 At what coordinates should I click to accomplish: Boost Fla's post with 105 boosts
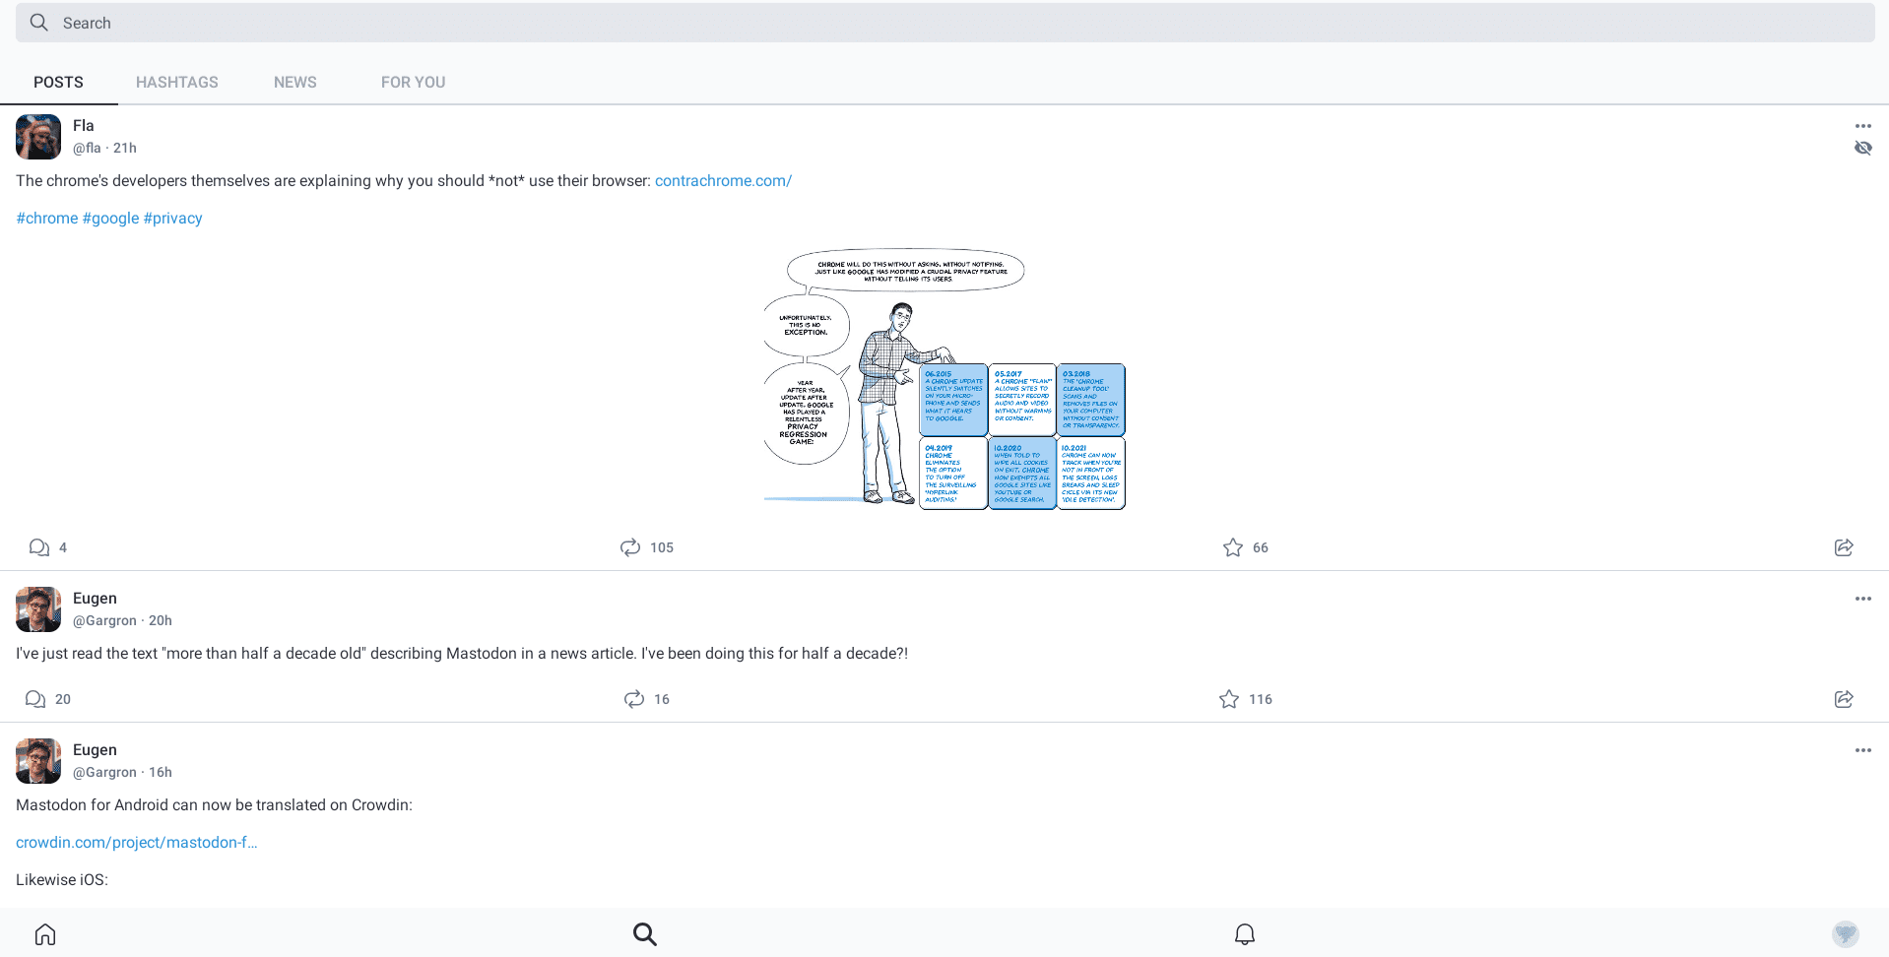coord(646,547)
